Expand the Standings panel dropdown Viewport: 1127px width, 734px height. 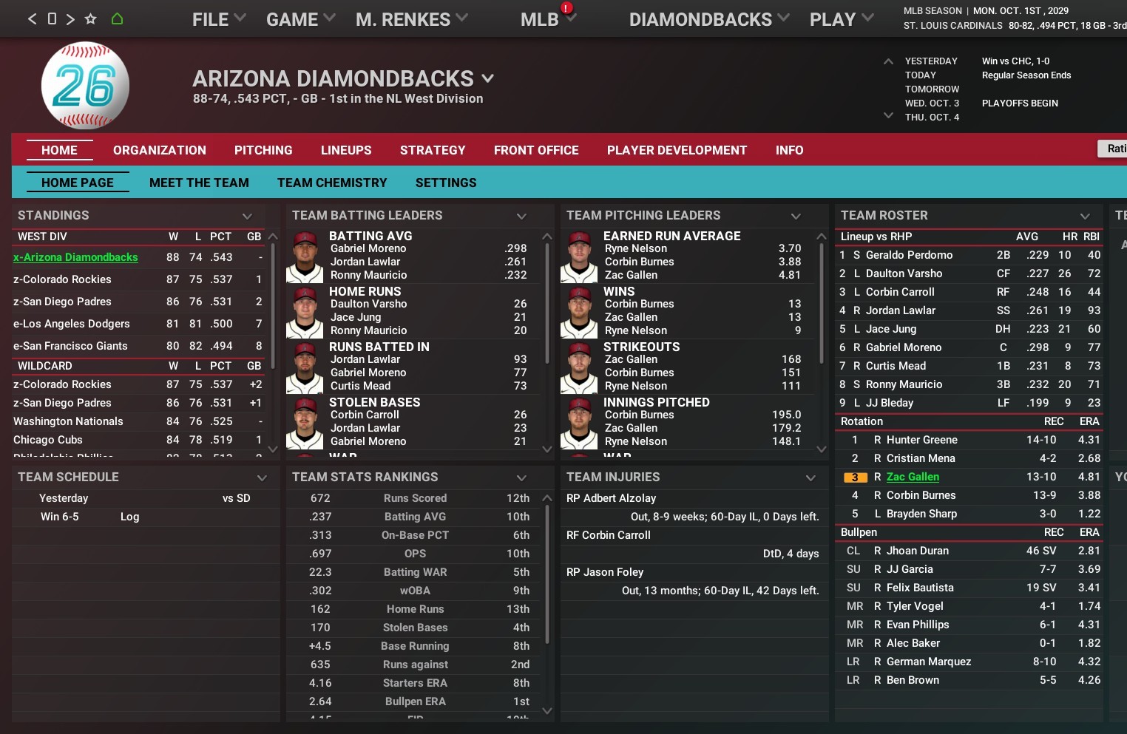(247, 216)
